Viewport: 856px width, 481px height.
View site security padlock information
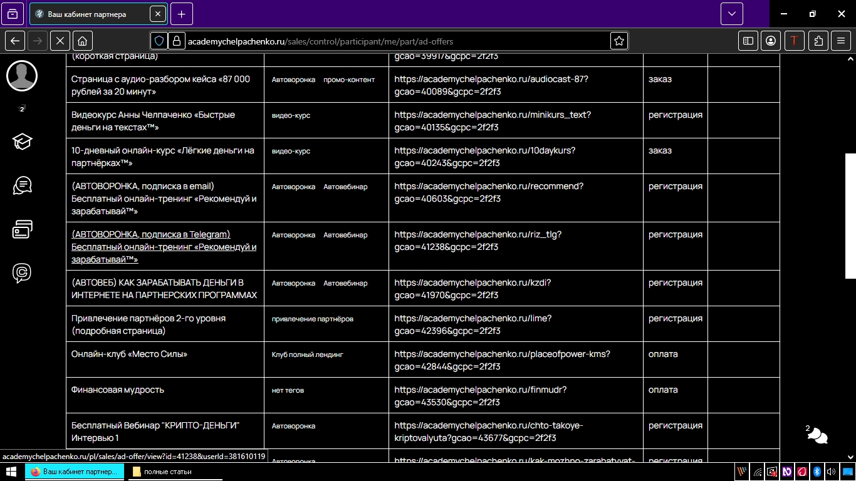click(176, 41)
